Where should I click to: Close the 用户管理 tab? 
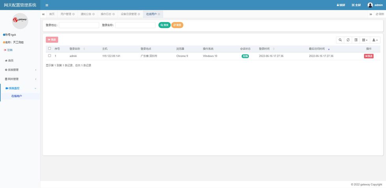[74, 14]
